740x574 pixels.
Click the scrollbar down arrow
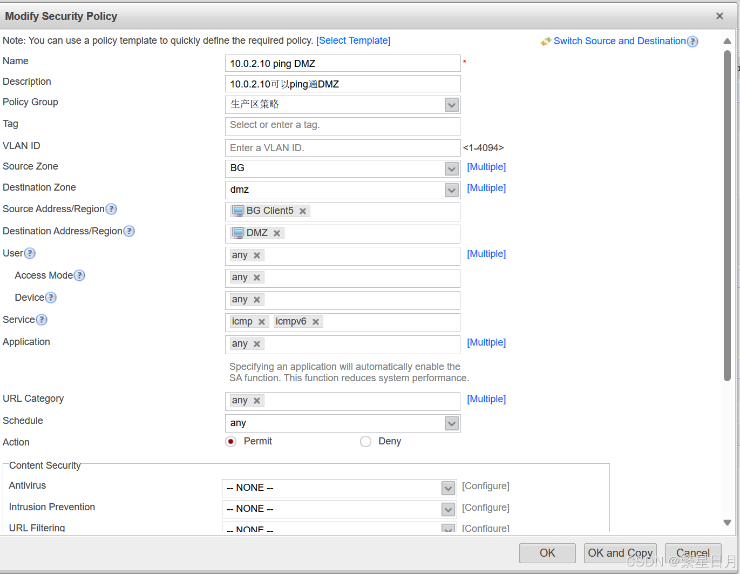727,523
